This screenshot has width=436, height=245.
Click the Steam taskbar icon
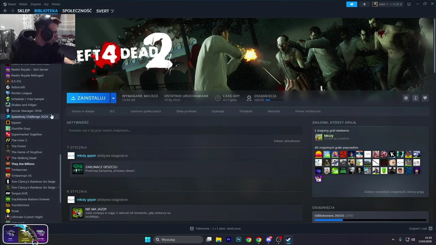[289, 240]
